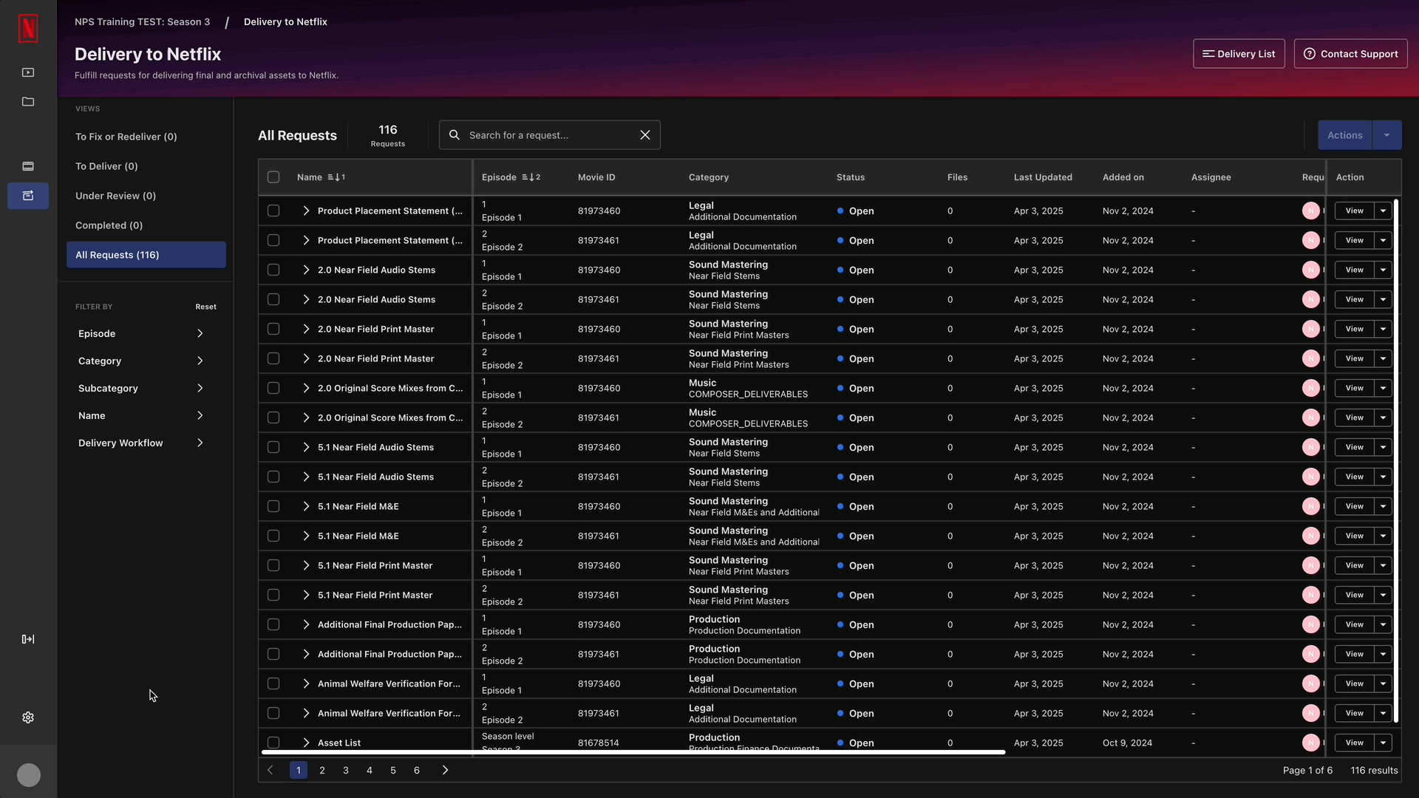Viewport: 1419px width, 798px height.
Task: Select the Completed view
Action: (146, 225)
